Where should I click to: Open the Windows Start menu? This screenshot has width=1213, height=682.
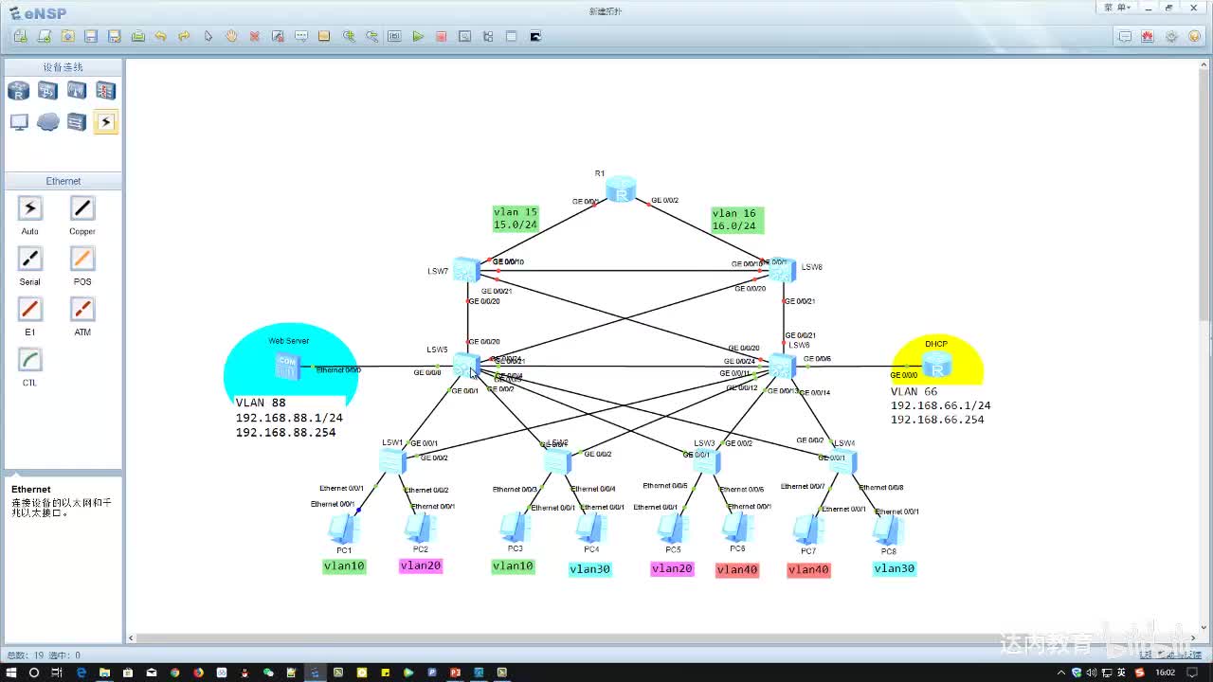pos(11,673)
